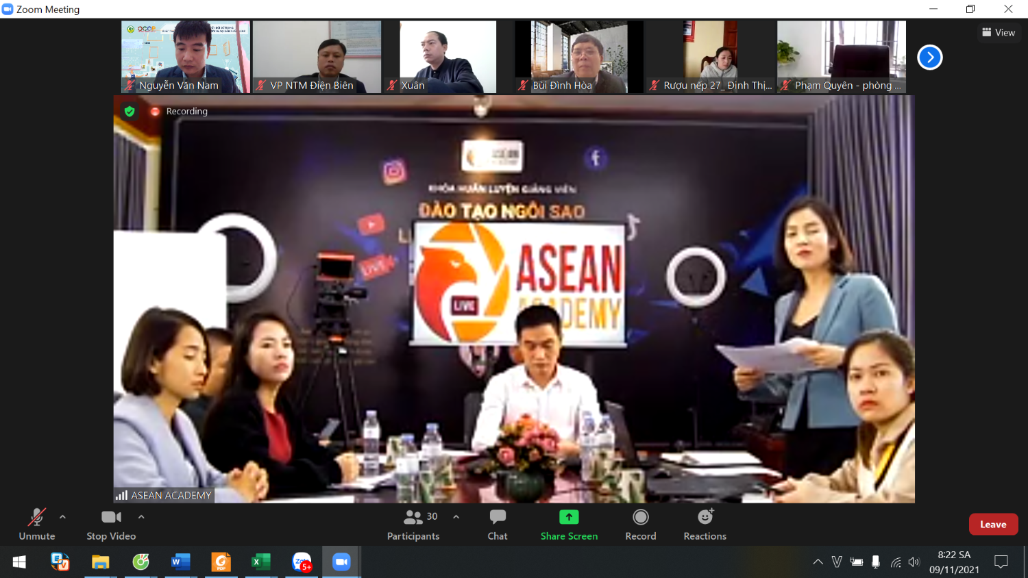Open the Participants panel
Screen dimensions: 1028x578
pyautogui.click(x=413, y=525)
